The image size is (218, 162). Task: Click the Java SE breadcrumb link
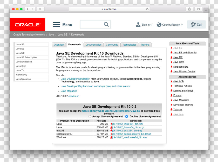[x=63, y=34]
